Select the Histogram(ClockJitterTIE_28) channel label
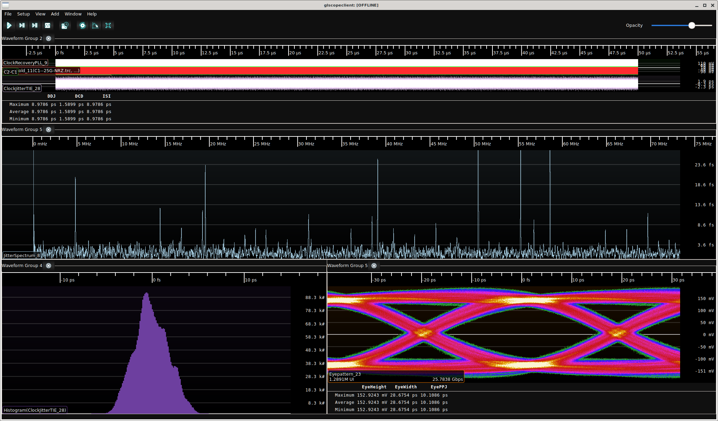Screen dimensions: 718x421 pyautogui.click(x=35, y=410)
